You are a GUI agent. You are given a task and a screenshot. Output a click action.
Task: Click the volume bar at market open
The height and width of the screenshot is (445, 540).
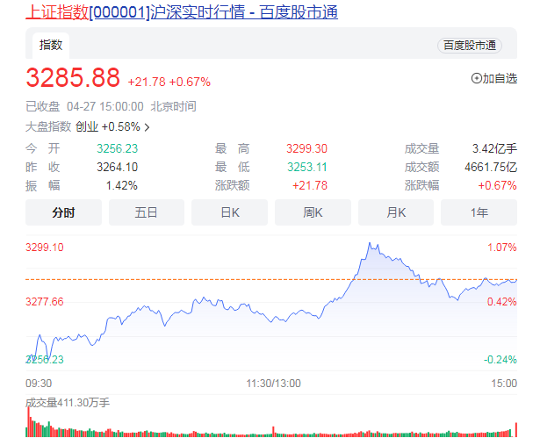tap(28, 427)
